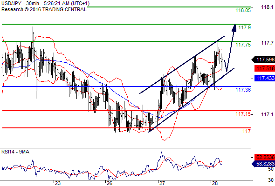Click the 28 date axis marker
This screenshot has width=275, height=186.
pos(215,183)
